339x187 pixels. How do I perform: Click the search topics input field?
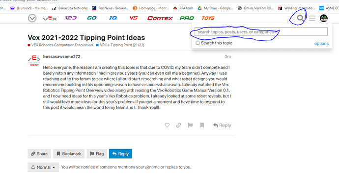[261, 31]
